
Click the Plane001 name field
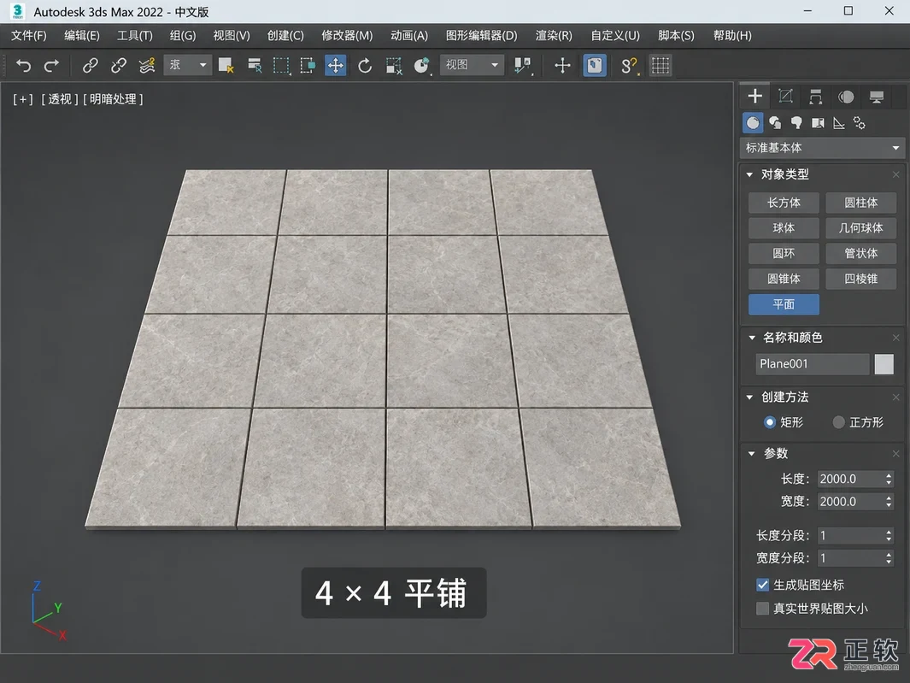point(813,364)
